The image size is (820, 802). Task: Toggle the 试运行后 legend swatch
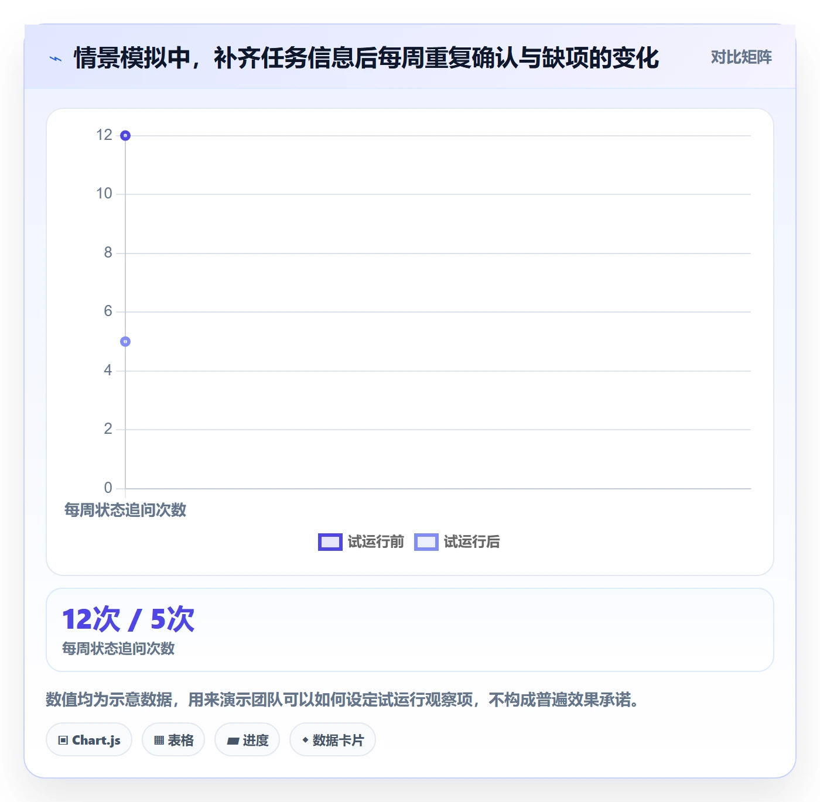tap(426, 542)
